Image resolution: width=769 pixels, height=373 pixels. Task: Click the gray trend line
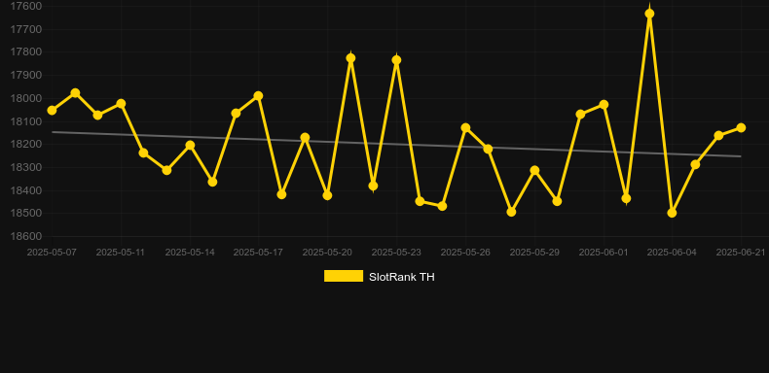tap(396, 144)
